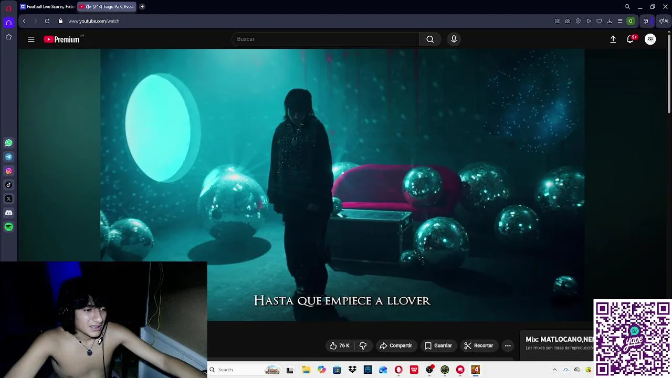Viewport: 672px width, 378px height.
Task: Save the video with Guardar
Action: coord(438,345)
